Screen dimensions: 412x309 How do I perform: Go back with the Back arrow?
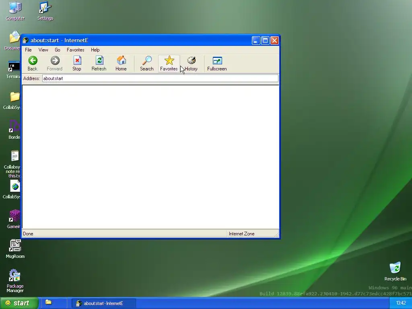click(x=33, y=63)
